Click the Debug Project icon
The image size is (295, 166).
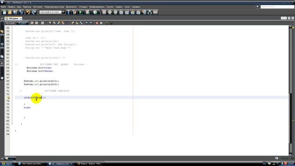click(x=88, y=12)
